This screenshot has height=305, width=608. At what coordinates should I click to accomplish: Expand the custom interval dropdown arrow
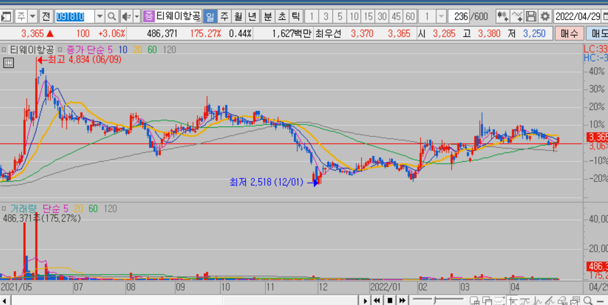pyautogui.click(x=441, y=16)
